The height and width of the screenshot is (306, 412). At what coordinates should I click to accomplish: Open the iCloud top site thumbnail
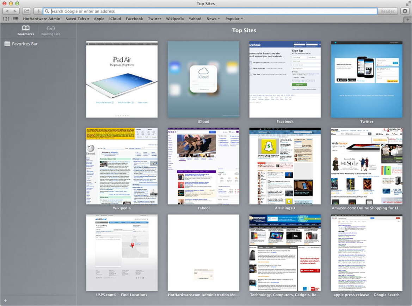tap(204, 79)
